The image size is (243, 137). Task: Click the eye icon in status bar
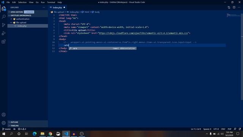(x=14, y=129)
